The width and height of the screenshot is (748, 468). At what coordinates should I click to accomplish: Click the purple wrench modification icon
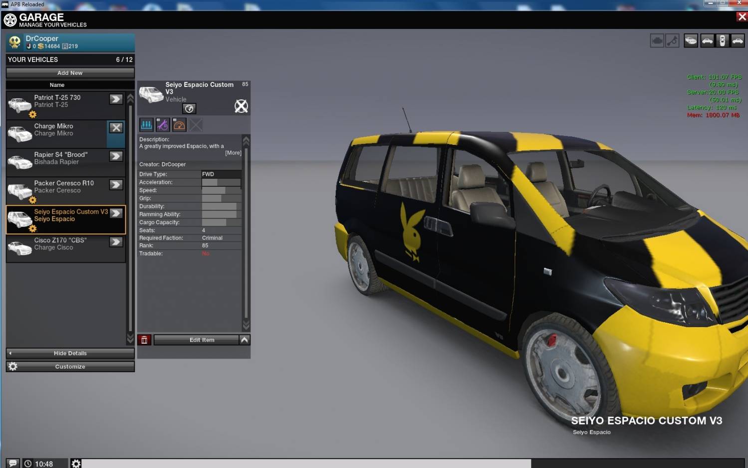(163, 125)
